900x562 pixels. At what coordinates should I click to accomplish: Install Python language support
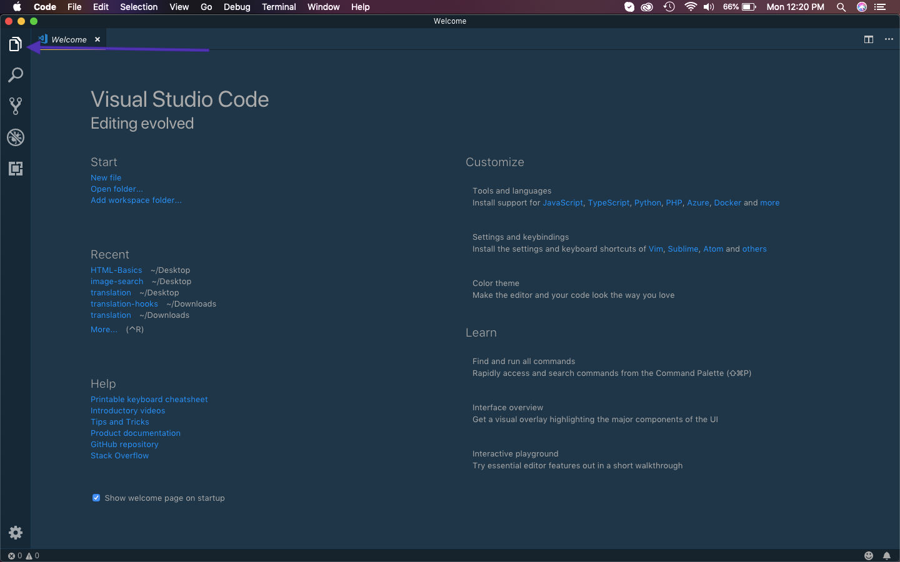tap(647, 203)
